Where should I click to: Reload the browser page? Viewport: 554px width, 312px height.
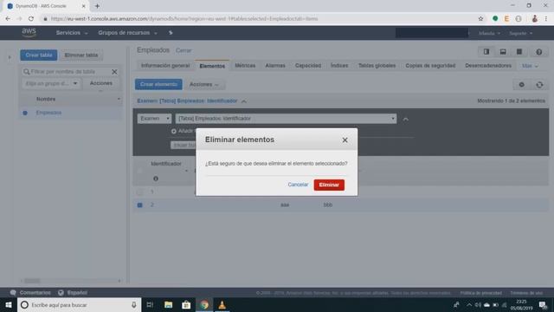click(x=31, y=19)
